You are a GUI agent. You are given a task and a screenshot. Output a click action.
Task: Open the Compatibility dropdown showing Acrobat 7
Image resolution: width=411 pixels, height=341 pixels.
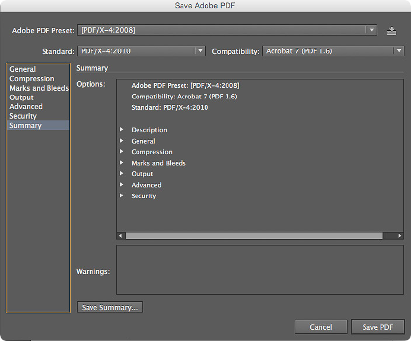pyautogui.click(x=333, y=51)
